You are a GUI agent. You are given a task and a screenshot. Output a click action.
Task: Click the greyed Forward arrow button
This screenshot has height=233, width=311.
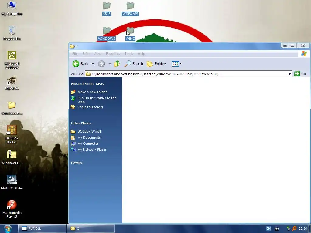[x=101, y=64]
